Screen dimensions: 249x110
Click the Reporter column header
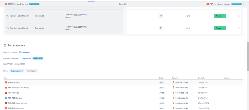click(x=175, y=78)
